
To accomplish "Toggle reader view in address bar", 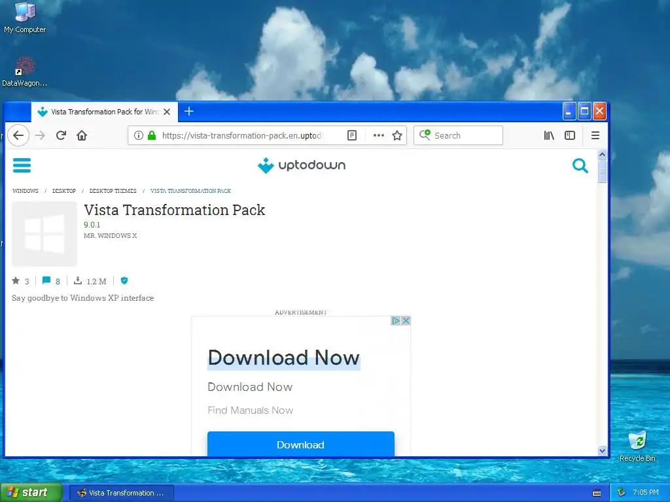I will [x=351, y=136].
